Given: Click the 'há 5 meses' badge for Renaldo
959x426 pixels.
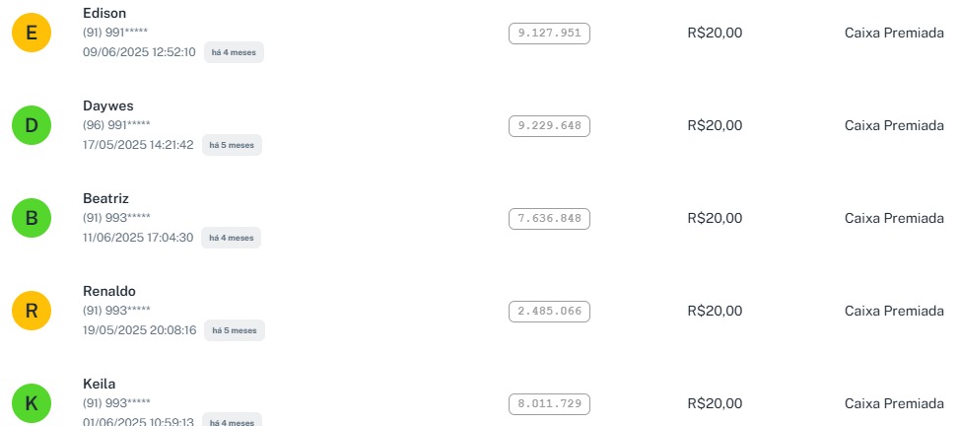Looking at the screenshot, I should (x=234, y=330).
